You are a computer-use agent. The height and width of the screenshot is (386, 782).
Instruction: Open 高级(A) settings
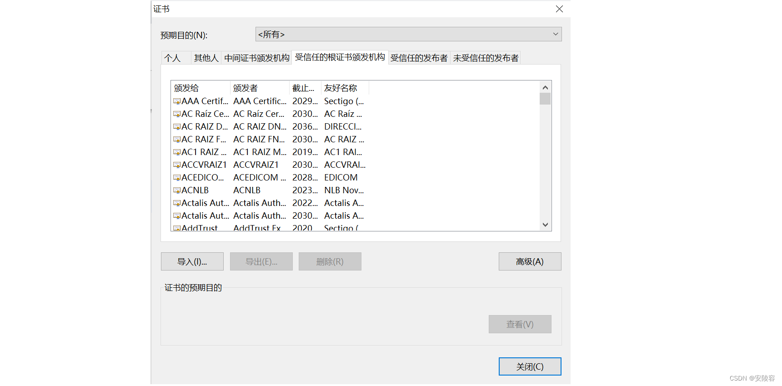tap(530, 261)
